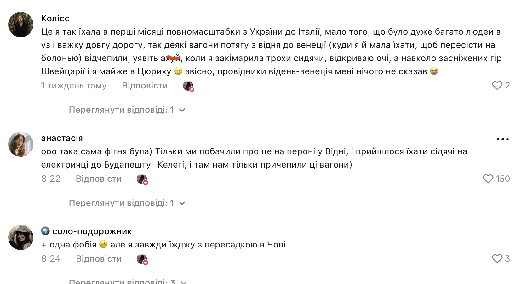The width and height of the screenshot is (521, 284).
Task: Like the comment by Колісс
Action: click(x=497, y=86)
